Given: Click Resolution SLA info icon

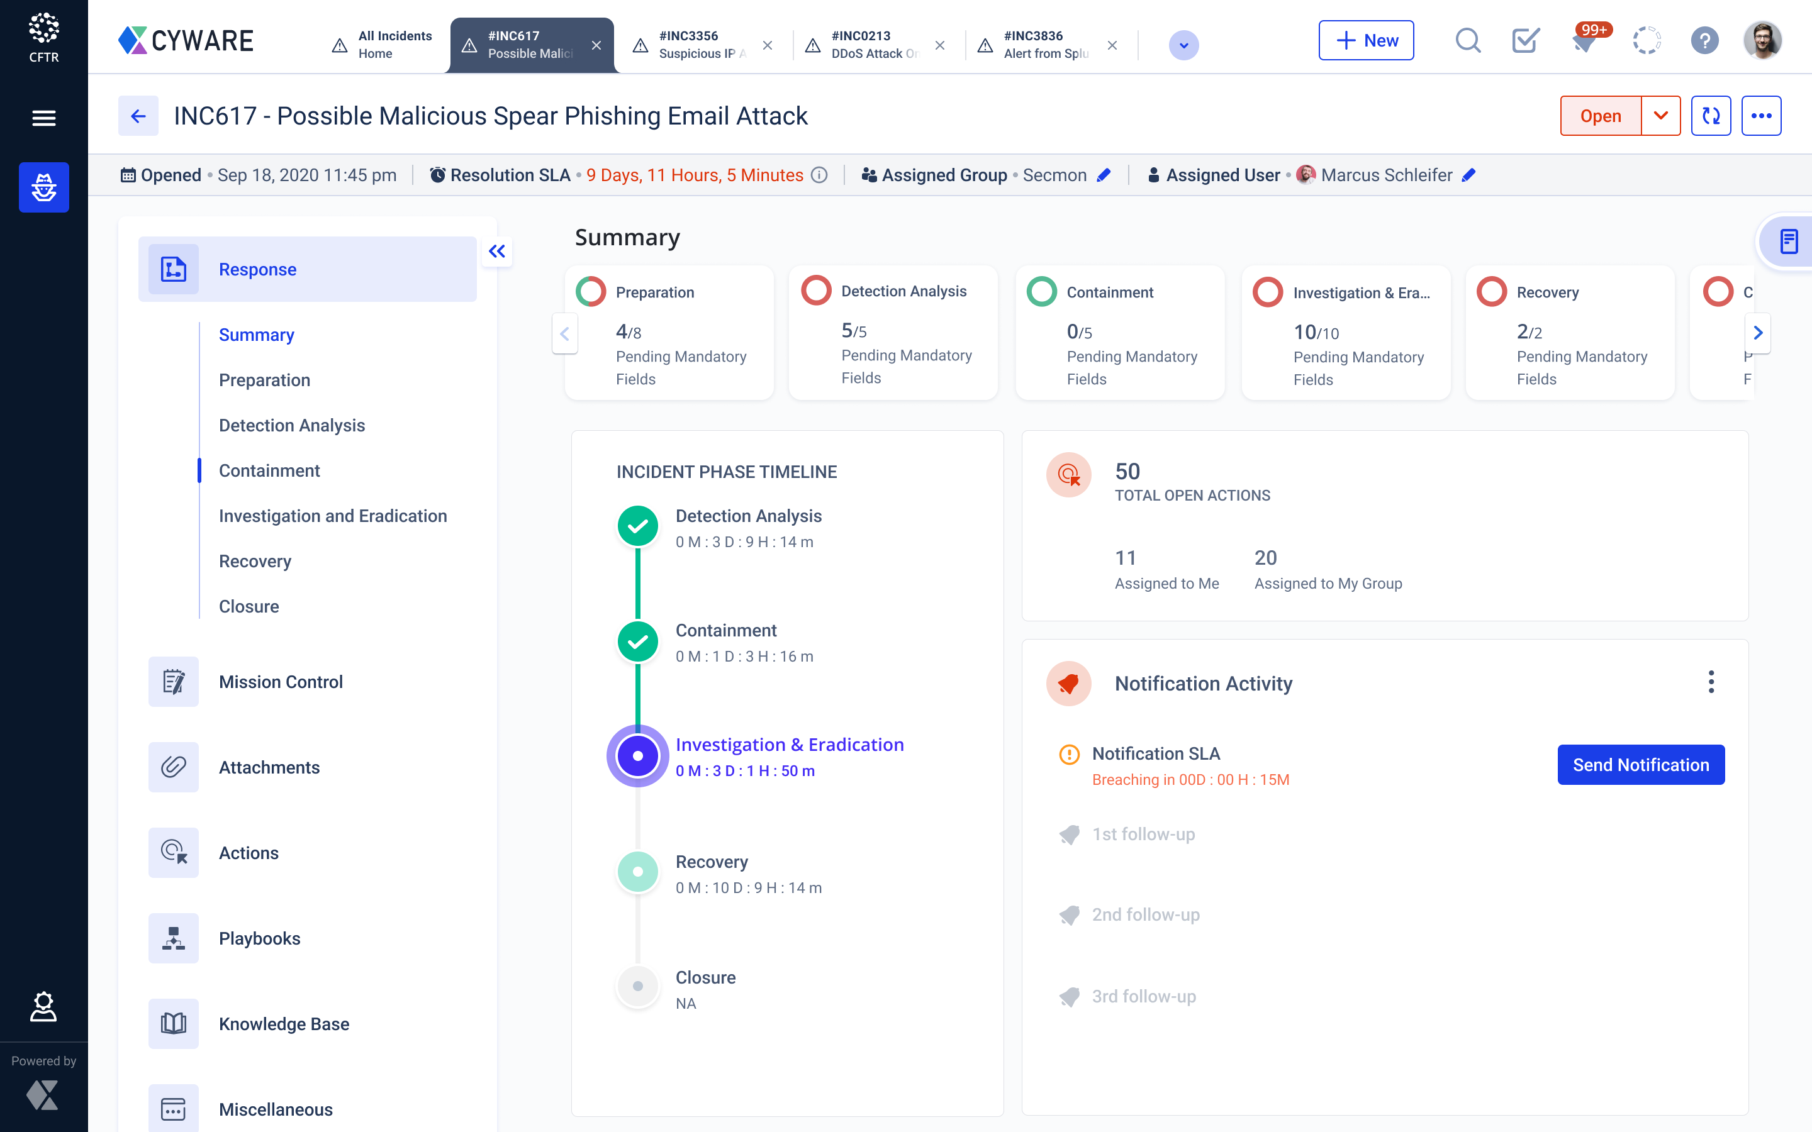Looking at the screenshot, I should tap(820, 175).
